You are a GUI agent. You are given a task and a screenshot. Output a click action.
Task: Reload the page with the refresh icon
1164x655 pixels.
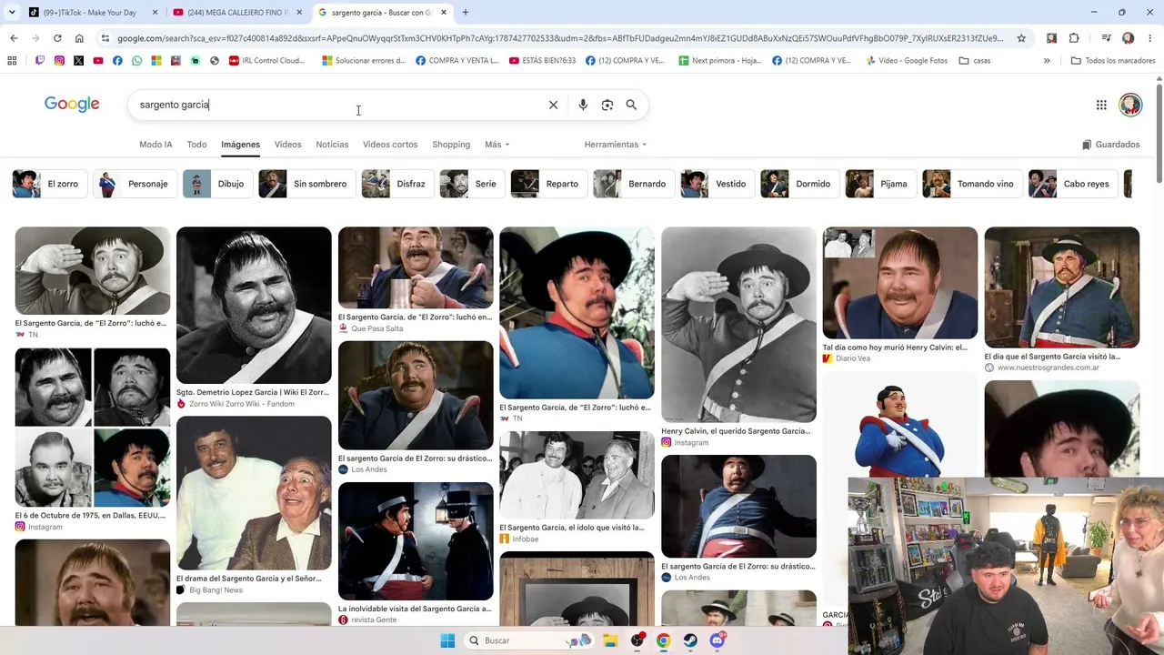pyautogui.click(x=57, y=38)
